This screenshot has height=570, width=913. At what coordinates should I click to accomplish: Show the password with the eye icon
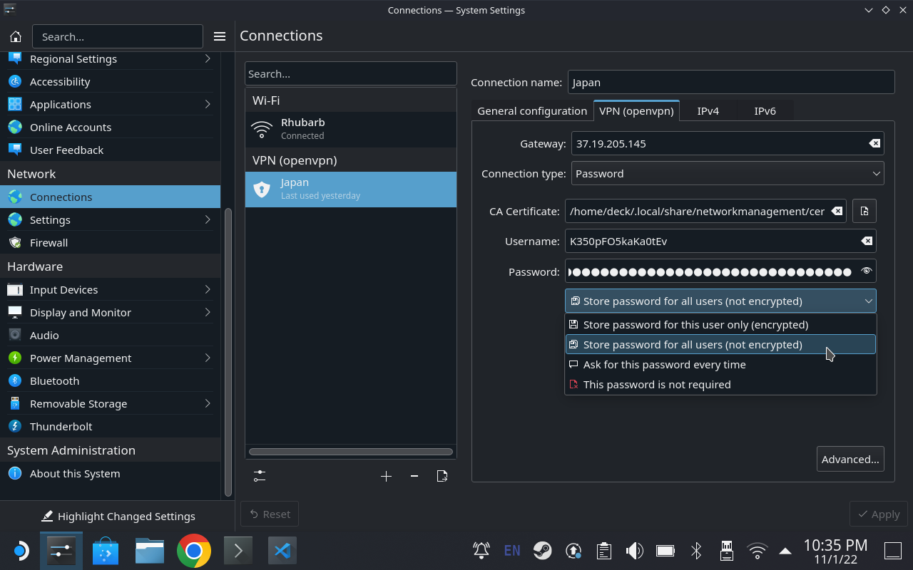pyautogui.click(x=866, y=271)
